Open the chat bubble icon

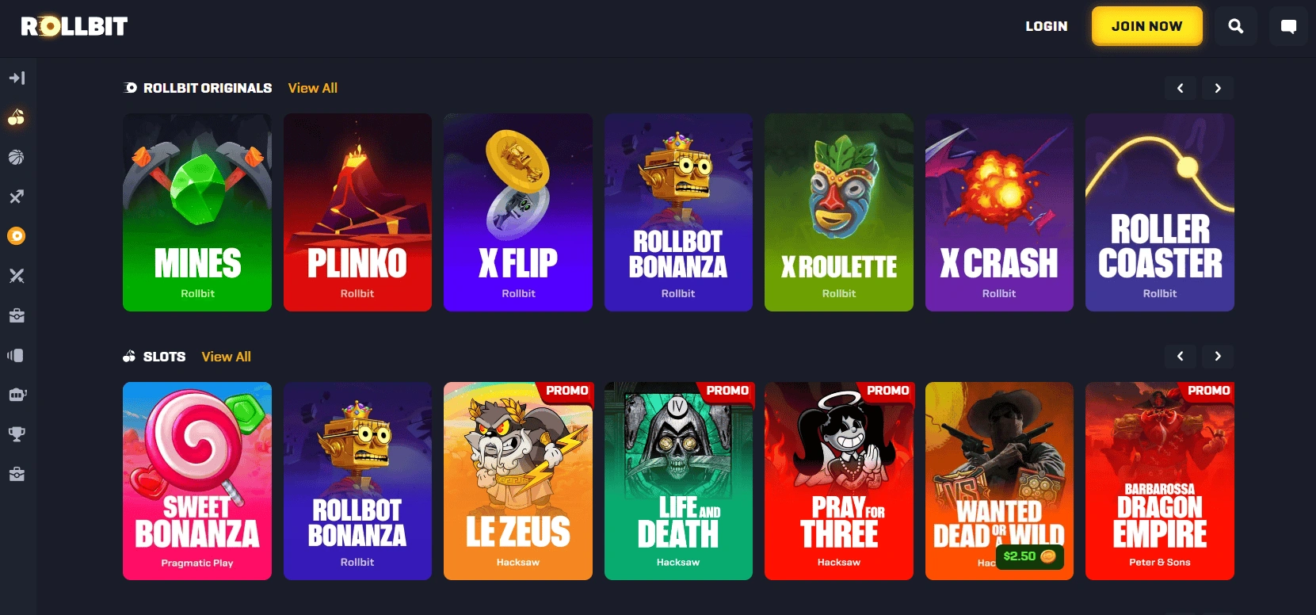pyautogui.click(x=1288, y=26)
